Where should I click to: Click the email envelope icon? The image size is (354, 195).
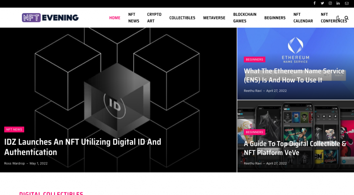pos(346,3)
